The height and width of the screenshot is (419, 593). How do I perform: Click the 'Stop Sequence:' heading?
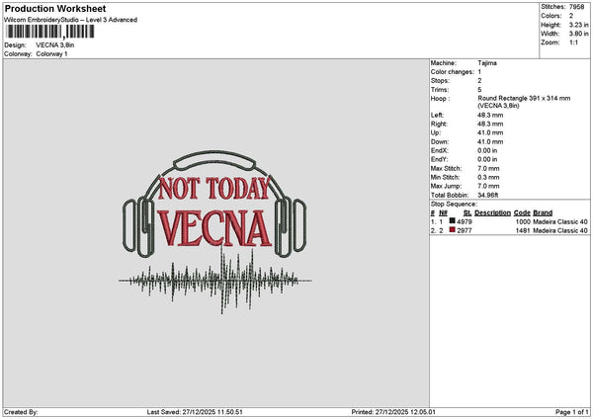point(454,205)
